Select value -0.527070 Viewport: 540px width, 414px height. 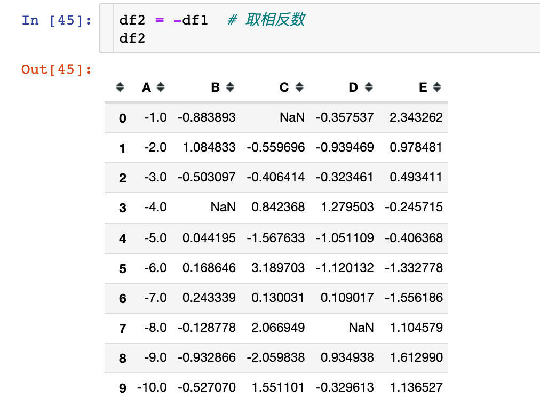coord(207,387)
